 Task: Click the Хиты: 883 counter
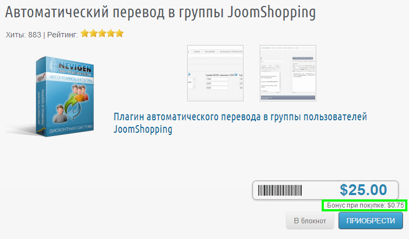coord(23,35)
